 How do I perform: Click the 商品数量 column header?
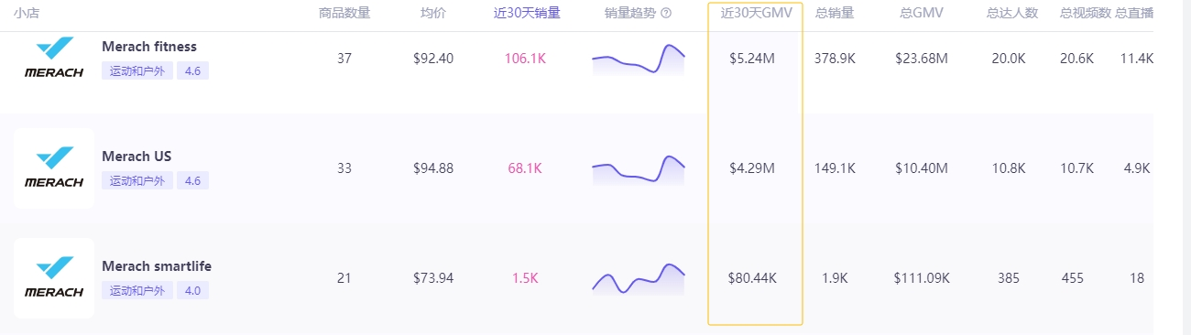point(344,13)
